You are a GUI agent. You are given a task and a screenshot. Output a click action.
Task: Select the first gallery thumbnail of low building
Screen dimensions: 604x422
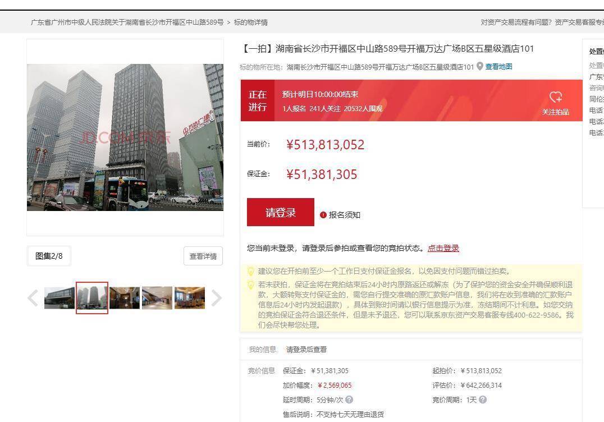tap(60, 297)
